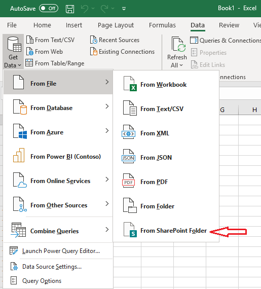This screenshot has width=261, height=289.
Task: Launch Power Query Editor
Action: (58, 251)
